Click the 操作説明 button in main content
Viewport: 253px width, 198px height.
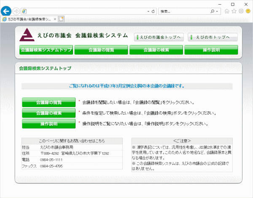(49, 124)
